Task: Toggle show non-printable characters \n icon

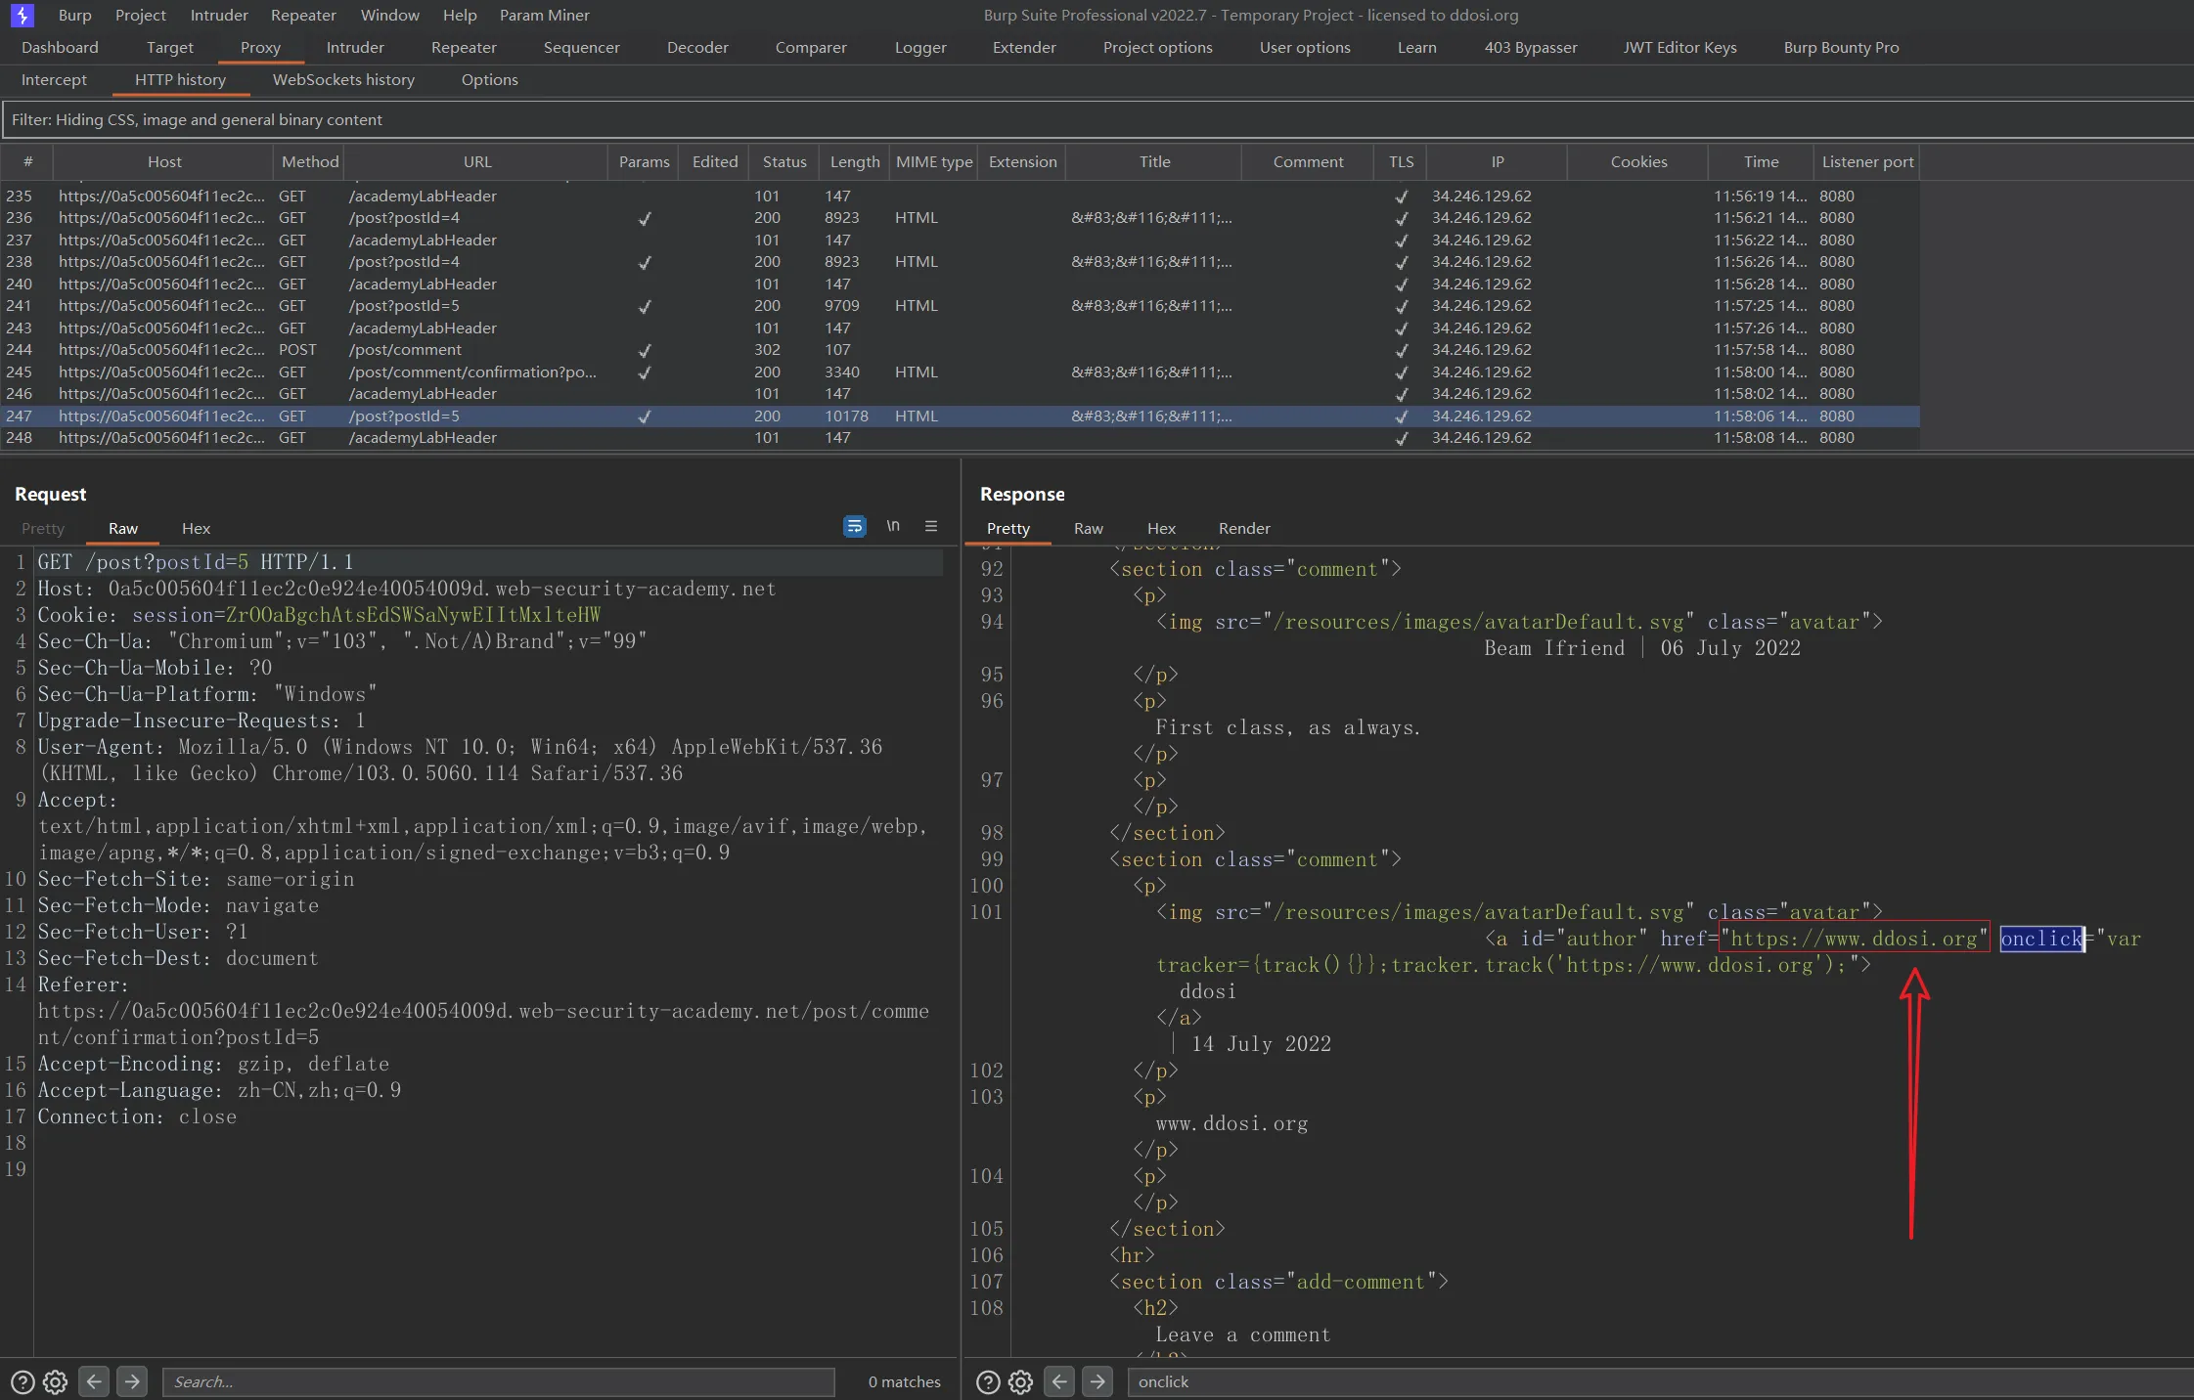Action: [893, 526]
